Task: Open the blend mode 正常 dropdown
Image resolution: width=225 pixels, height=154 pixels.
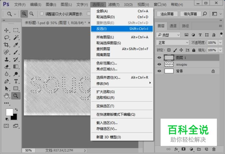Action: click(172, 43)
